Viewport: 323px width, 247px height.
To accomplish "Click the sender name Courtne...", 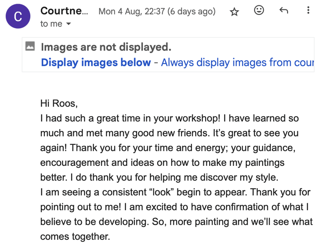I will [64, 11].
